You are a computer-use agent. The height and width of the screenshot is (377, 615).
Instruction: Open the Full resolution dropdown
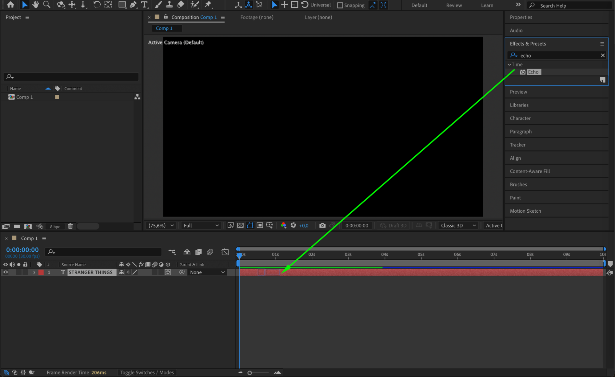(201, 226)
